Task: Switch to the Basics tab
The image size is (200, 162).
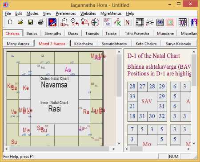Action: [32, 33]
